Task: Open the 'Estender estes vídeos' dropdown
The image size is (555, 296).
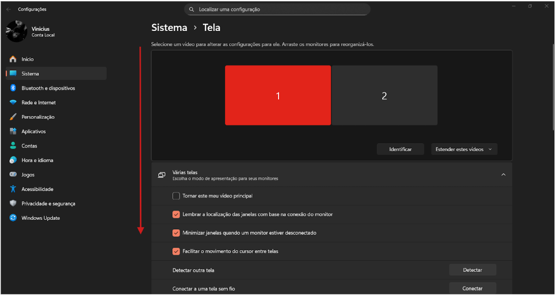Action: (x=464, y=150)
